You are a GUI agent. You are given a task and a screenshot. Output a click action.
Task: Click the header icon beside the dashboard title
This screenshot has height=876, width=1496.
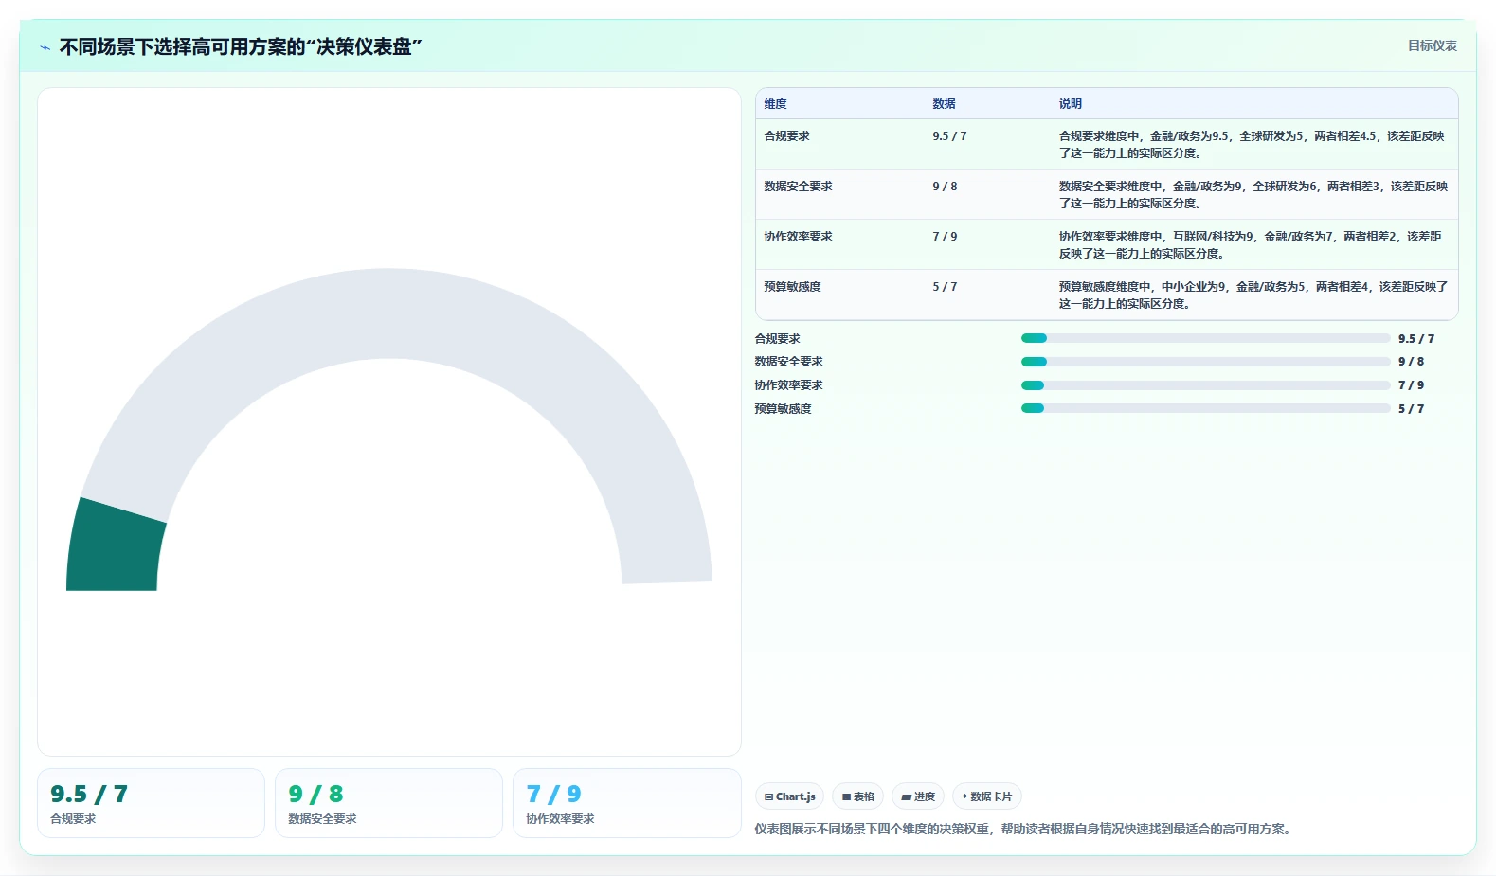[45, 47]
